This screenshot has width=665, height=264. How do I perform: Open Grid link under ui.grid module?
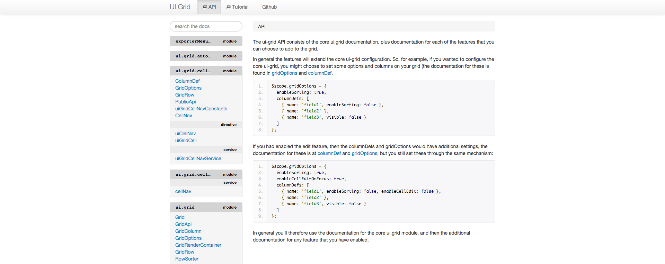[x=180, y=217]
